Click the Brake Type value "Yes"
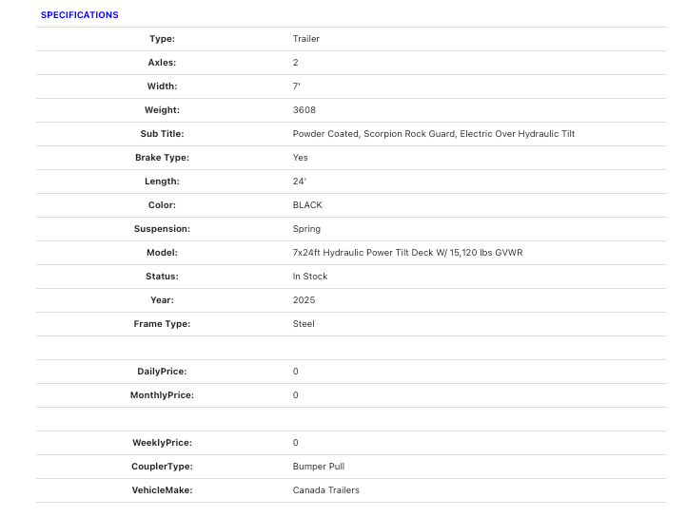This screenshot has width=687, height=517. point(301,158)
